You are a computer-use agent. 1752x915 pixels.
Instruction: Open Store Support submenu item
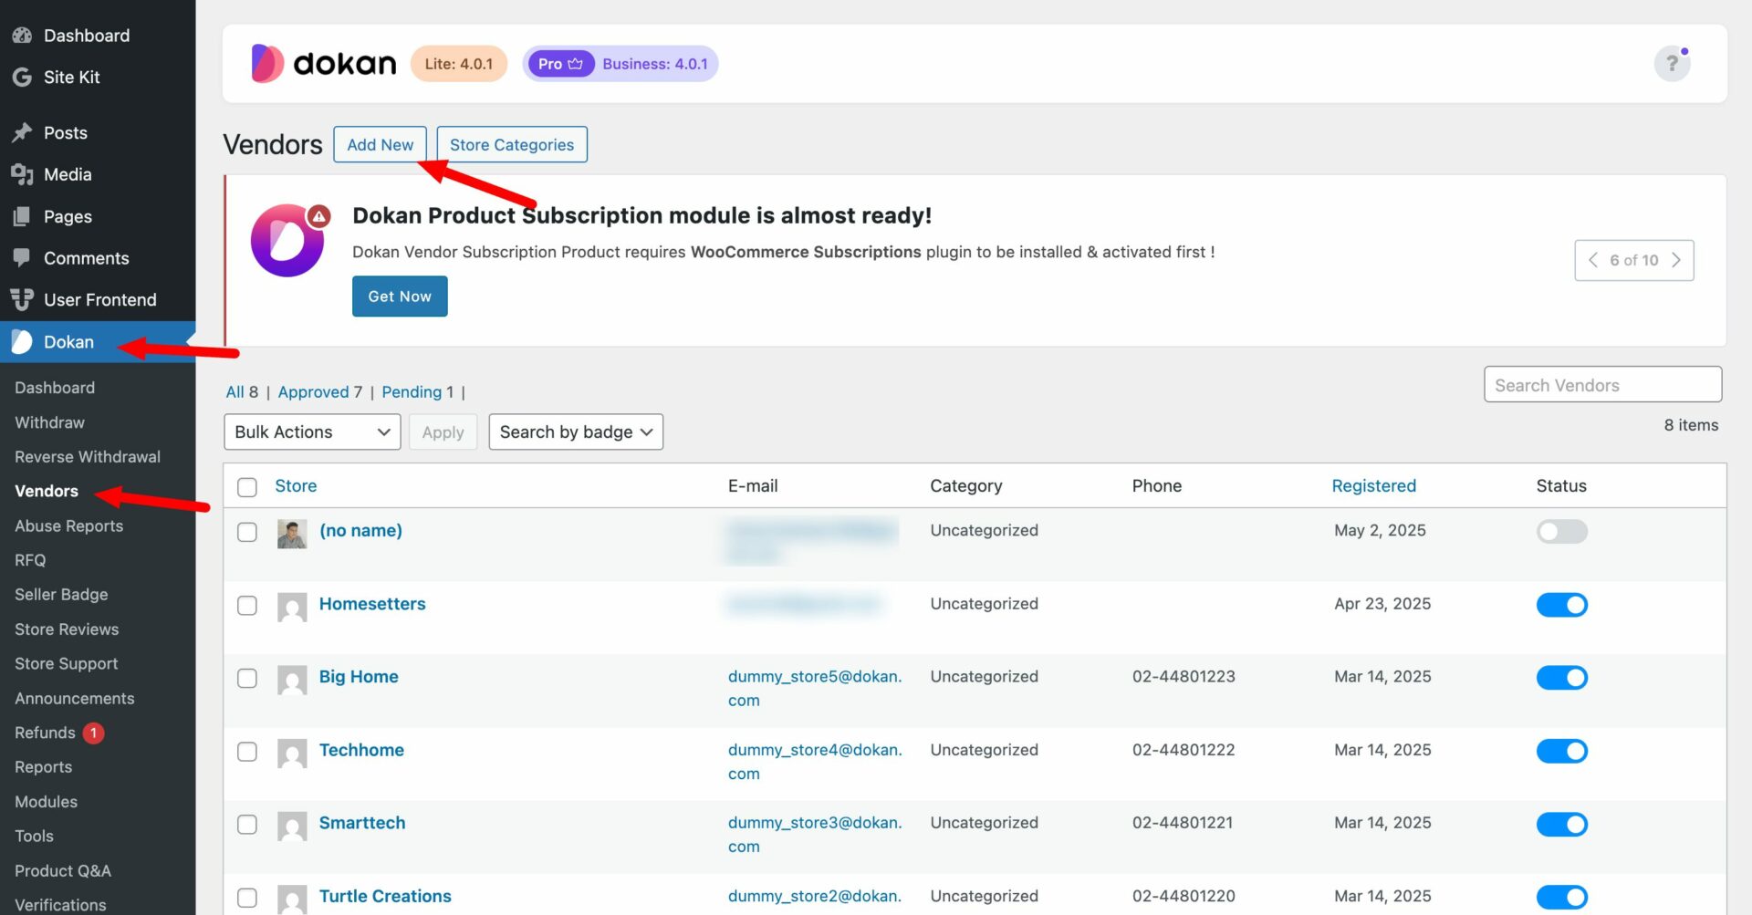point(66,663)
